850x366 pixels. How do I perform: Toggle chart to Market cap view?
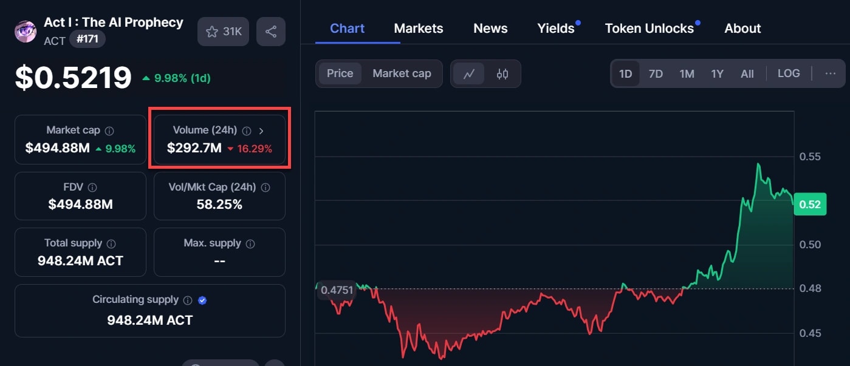point(402,73)
